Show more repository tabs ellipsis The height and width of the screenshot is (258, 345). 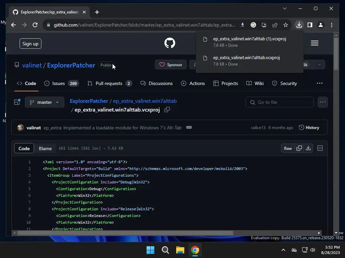(x=320, y=83)
